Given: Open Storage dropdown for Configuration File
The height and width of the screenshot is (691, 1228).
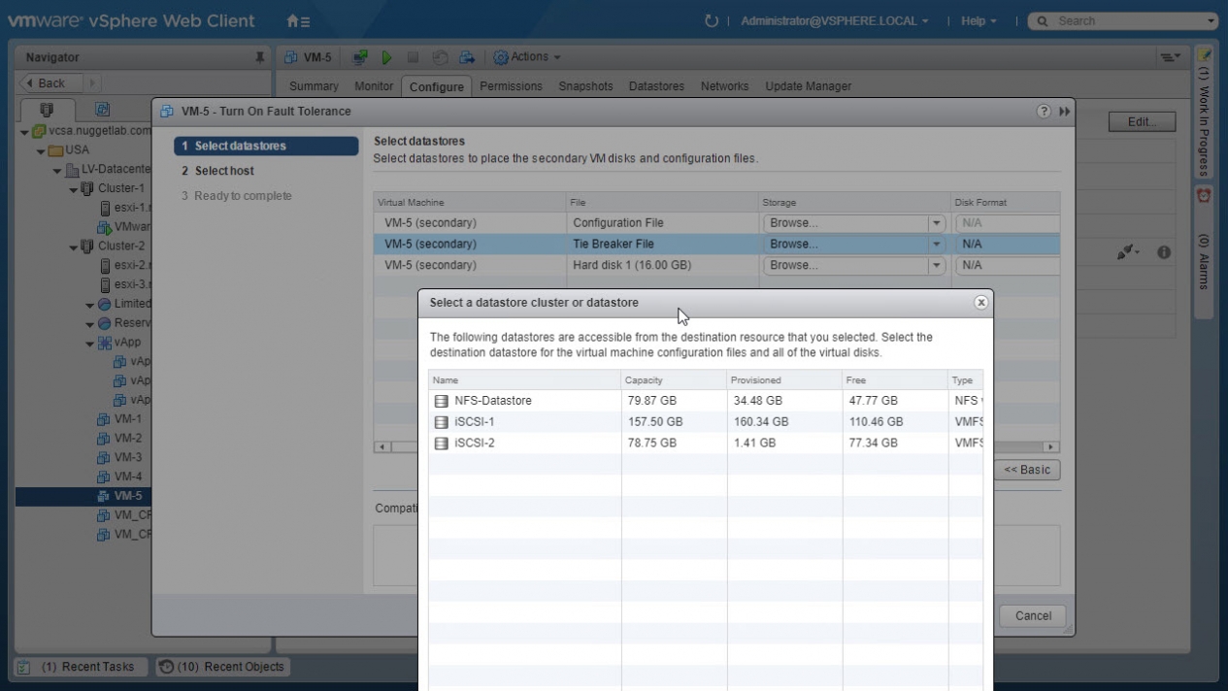Looking at the screenshot, I should tap(937, 223).
